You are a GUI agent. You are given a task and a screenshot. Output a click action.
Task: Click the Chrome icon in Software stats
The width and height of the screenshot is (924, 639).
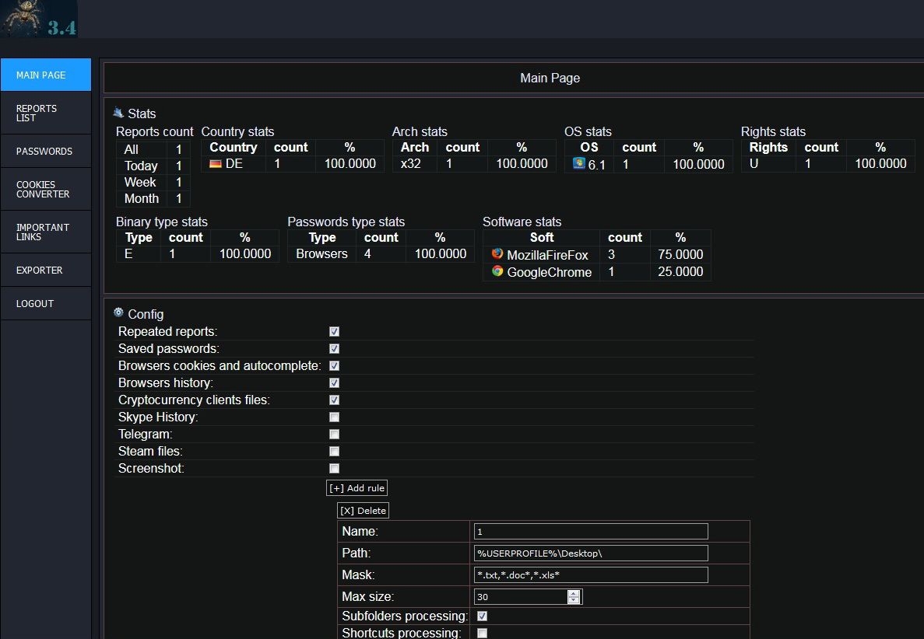(x=497, y=271)
